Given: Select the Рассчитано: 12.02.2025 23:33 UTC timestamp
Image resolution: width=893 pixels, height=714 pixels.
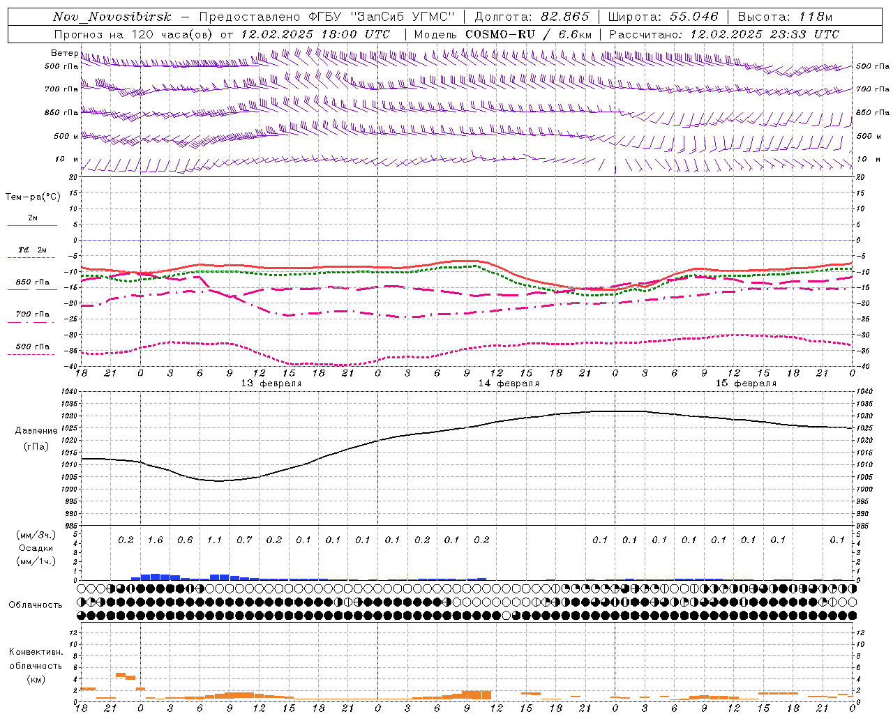Looking at the screenshot, I should (x=724, y=34).
